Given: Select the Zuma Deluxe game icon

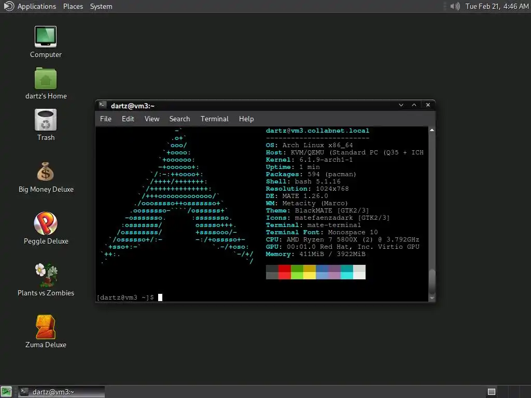Looking at the screenshot, I should 46,332.
